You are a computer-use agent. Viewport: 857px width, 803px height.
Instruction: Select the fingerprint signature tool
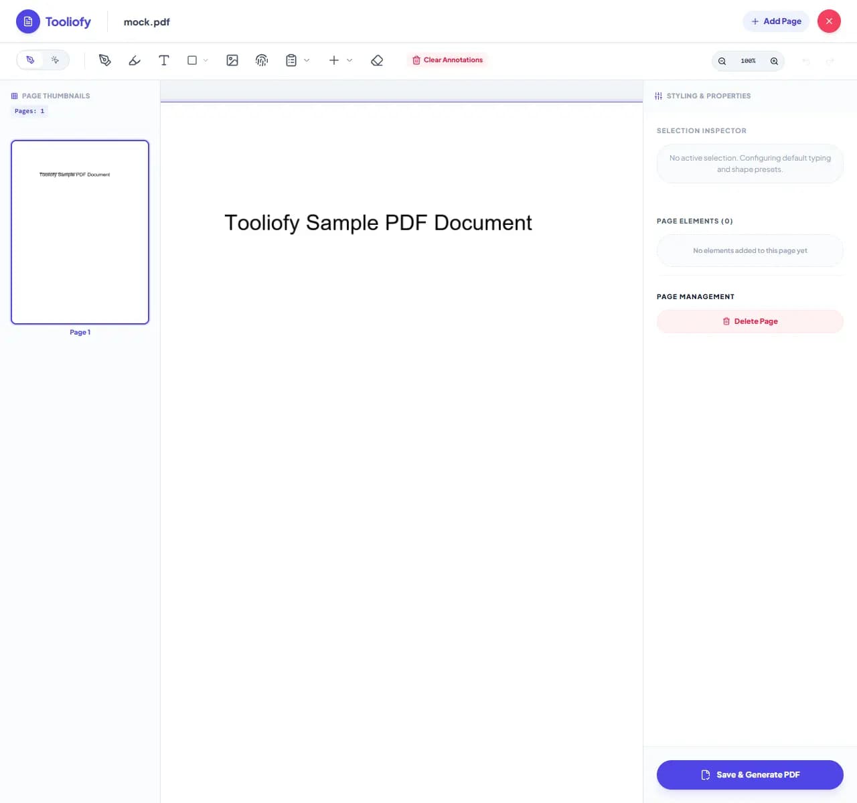click(x=262, y=60)
